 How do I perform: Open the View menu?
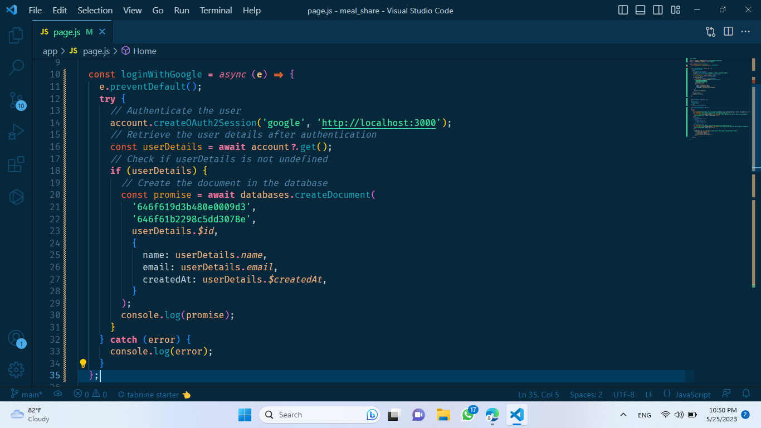[x=133, y=10]
